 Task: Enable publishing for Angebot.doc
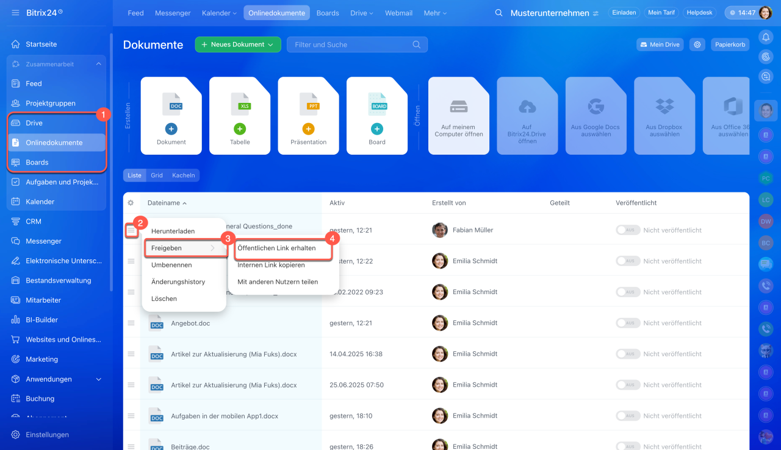(628, 323)
